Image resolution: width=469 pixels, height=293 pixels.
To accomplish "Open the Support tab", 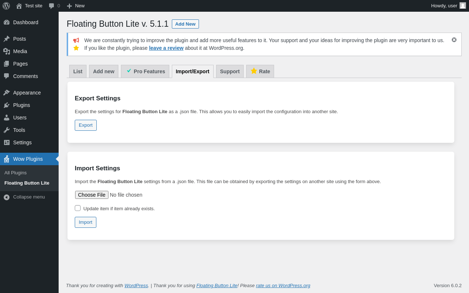I will click(x=230, y=71).
